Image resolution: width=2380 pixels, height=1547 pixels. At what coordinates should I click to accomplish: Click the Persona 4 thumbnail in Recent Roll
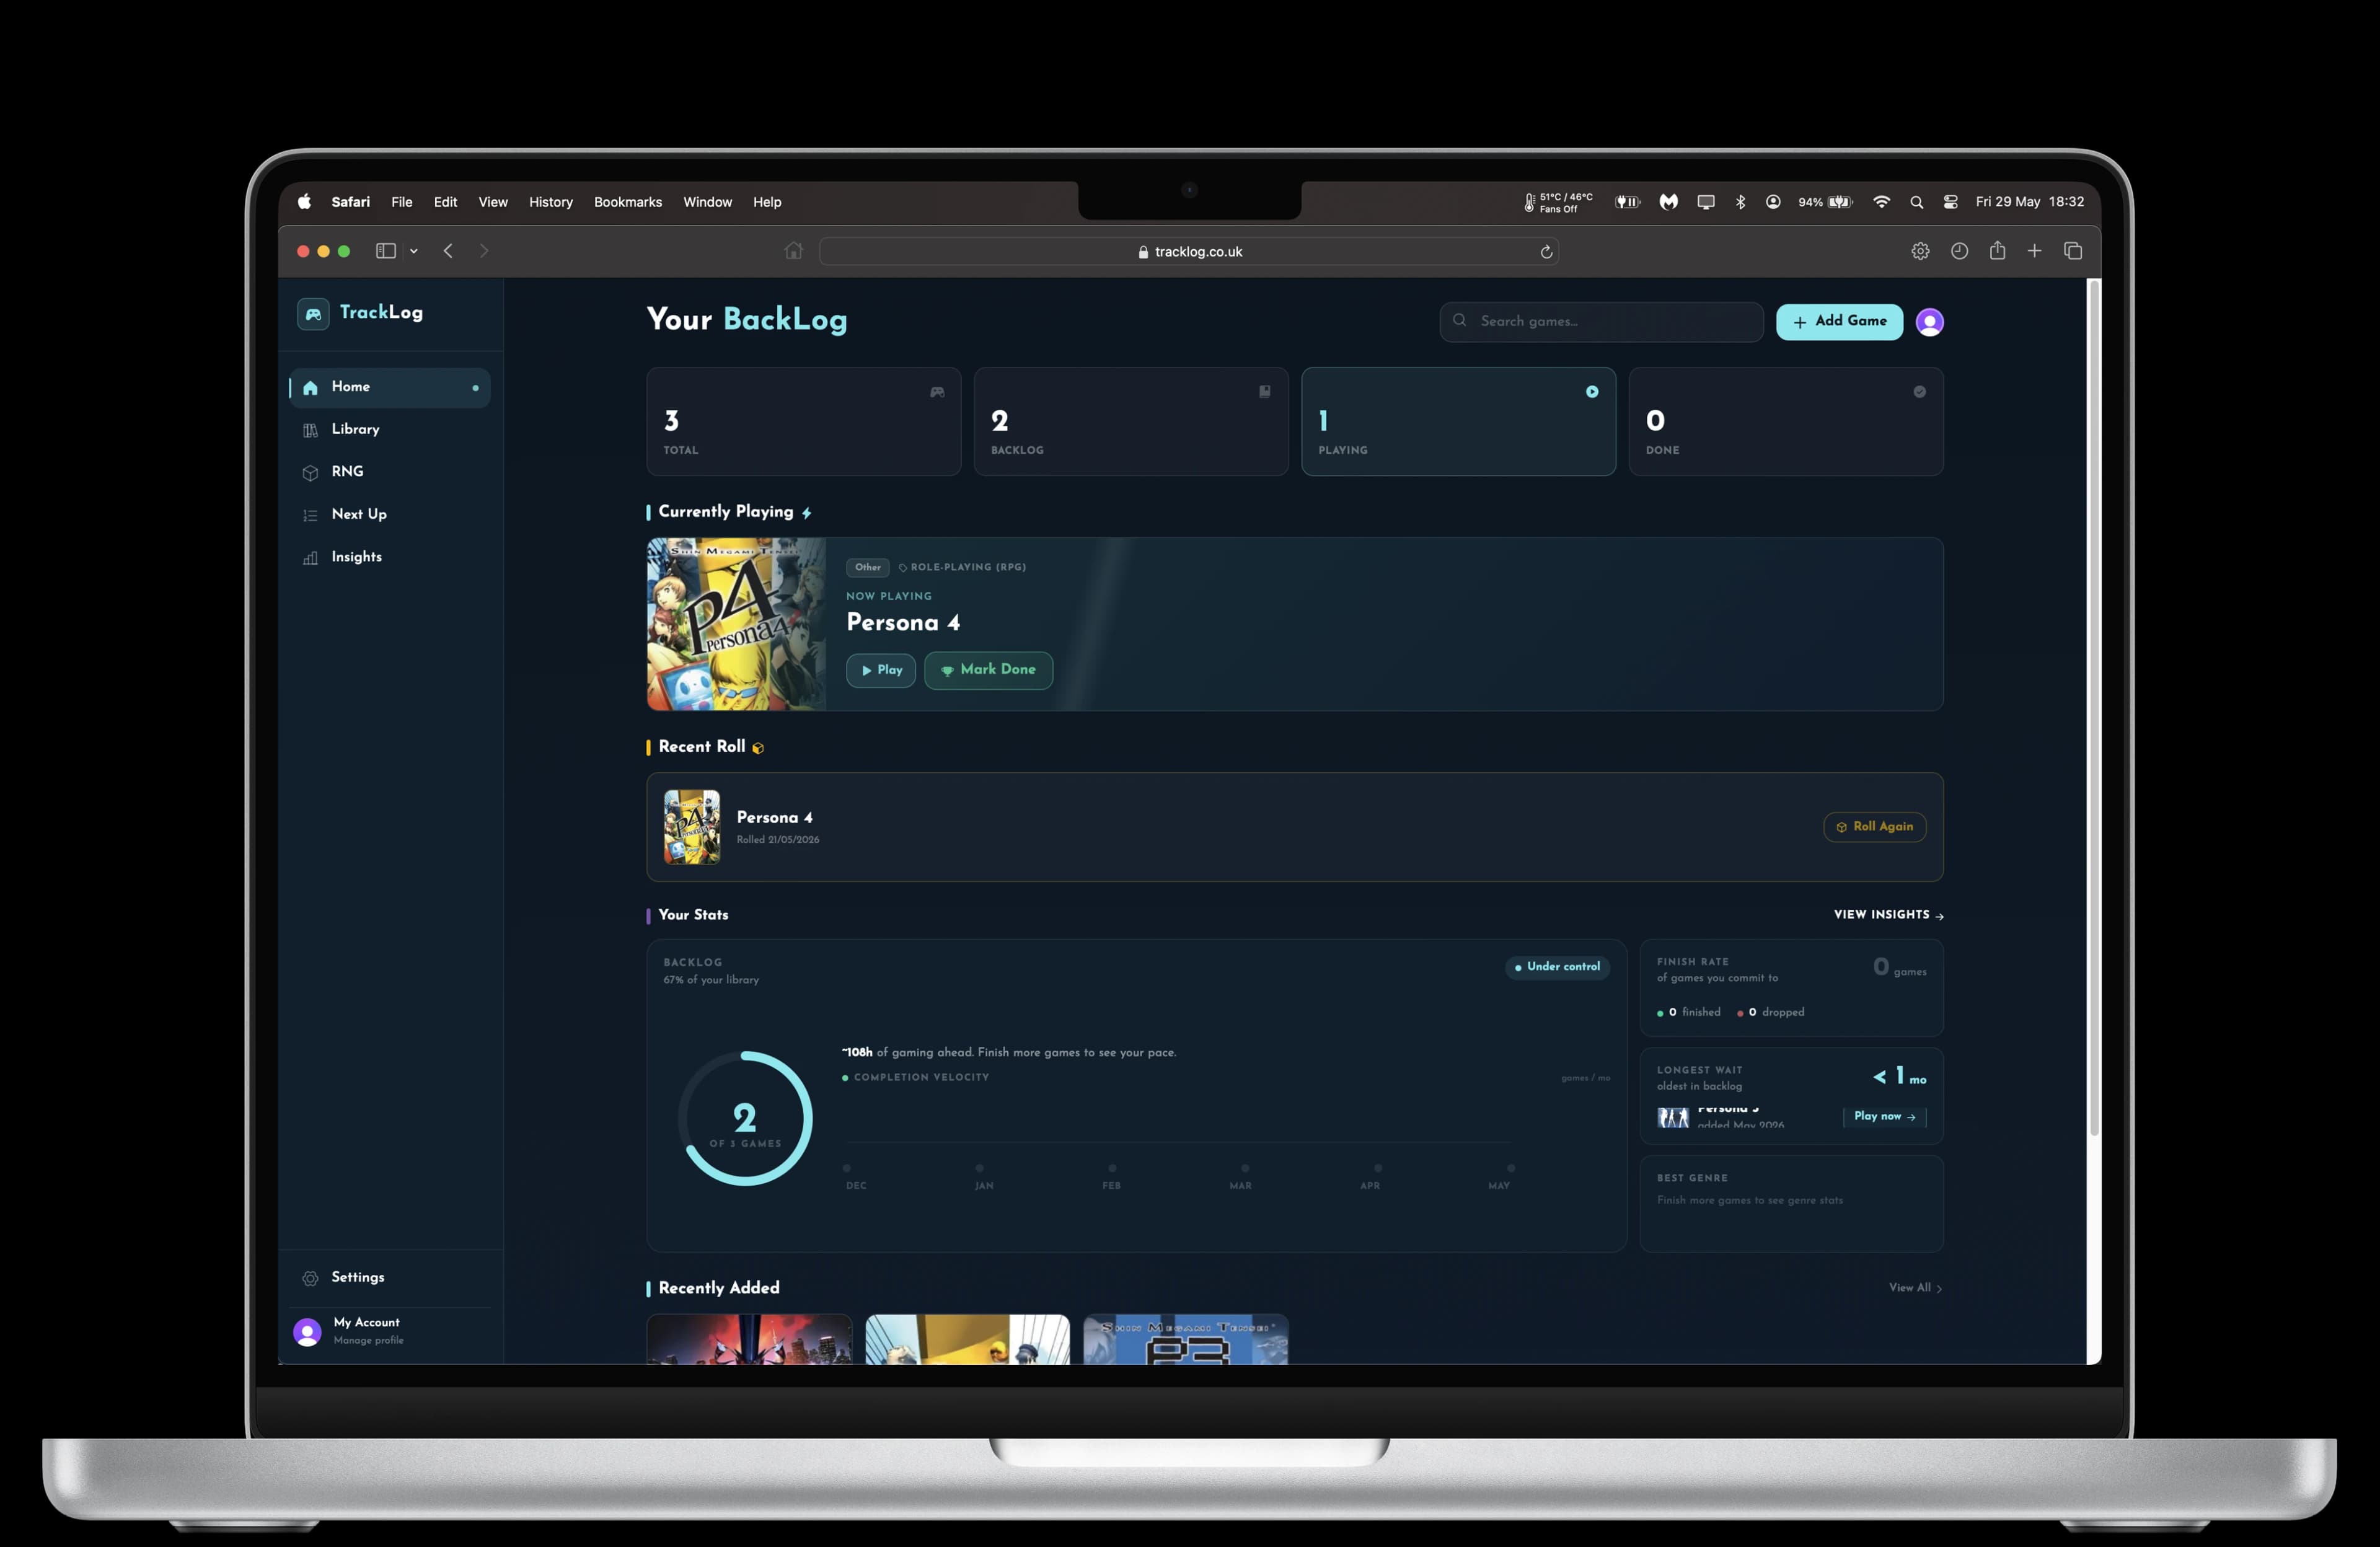point(692,827)
